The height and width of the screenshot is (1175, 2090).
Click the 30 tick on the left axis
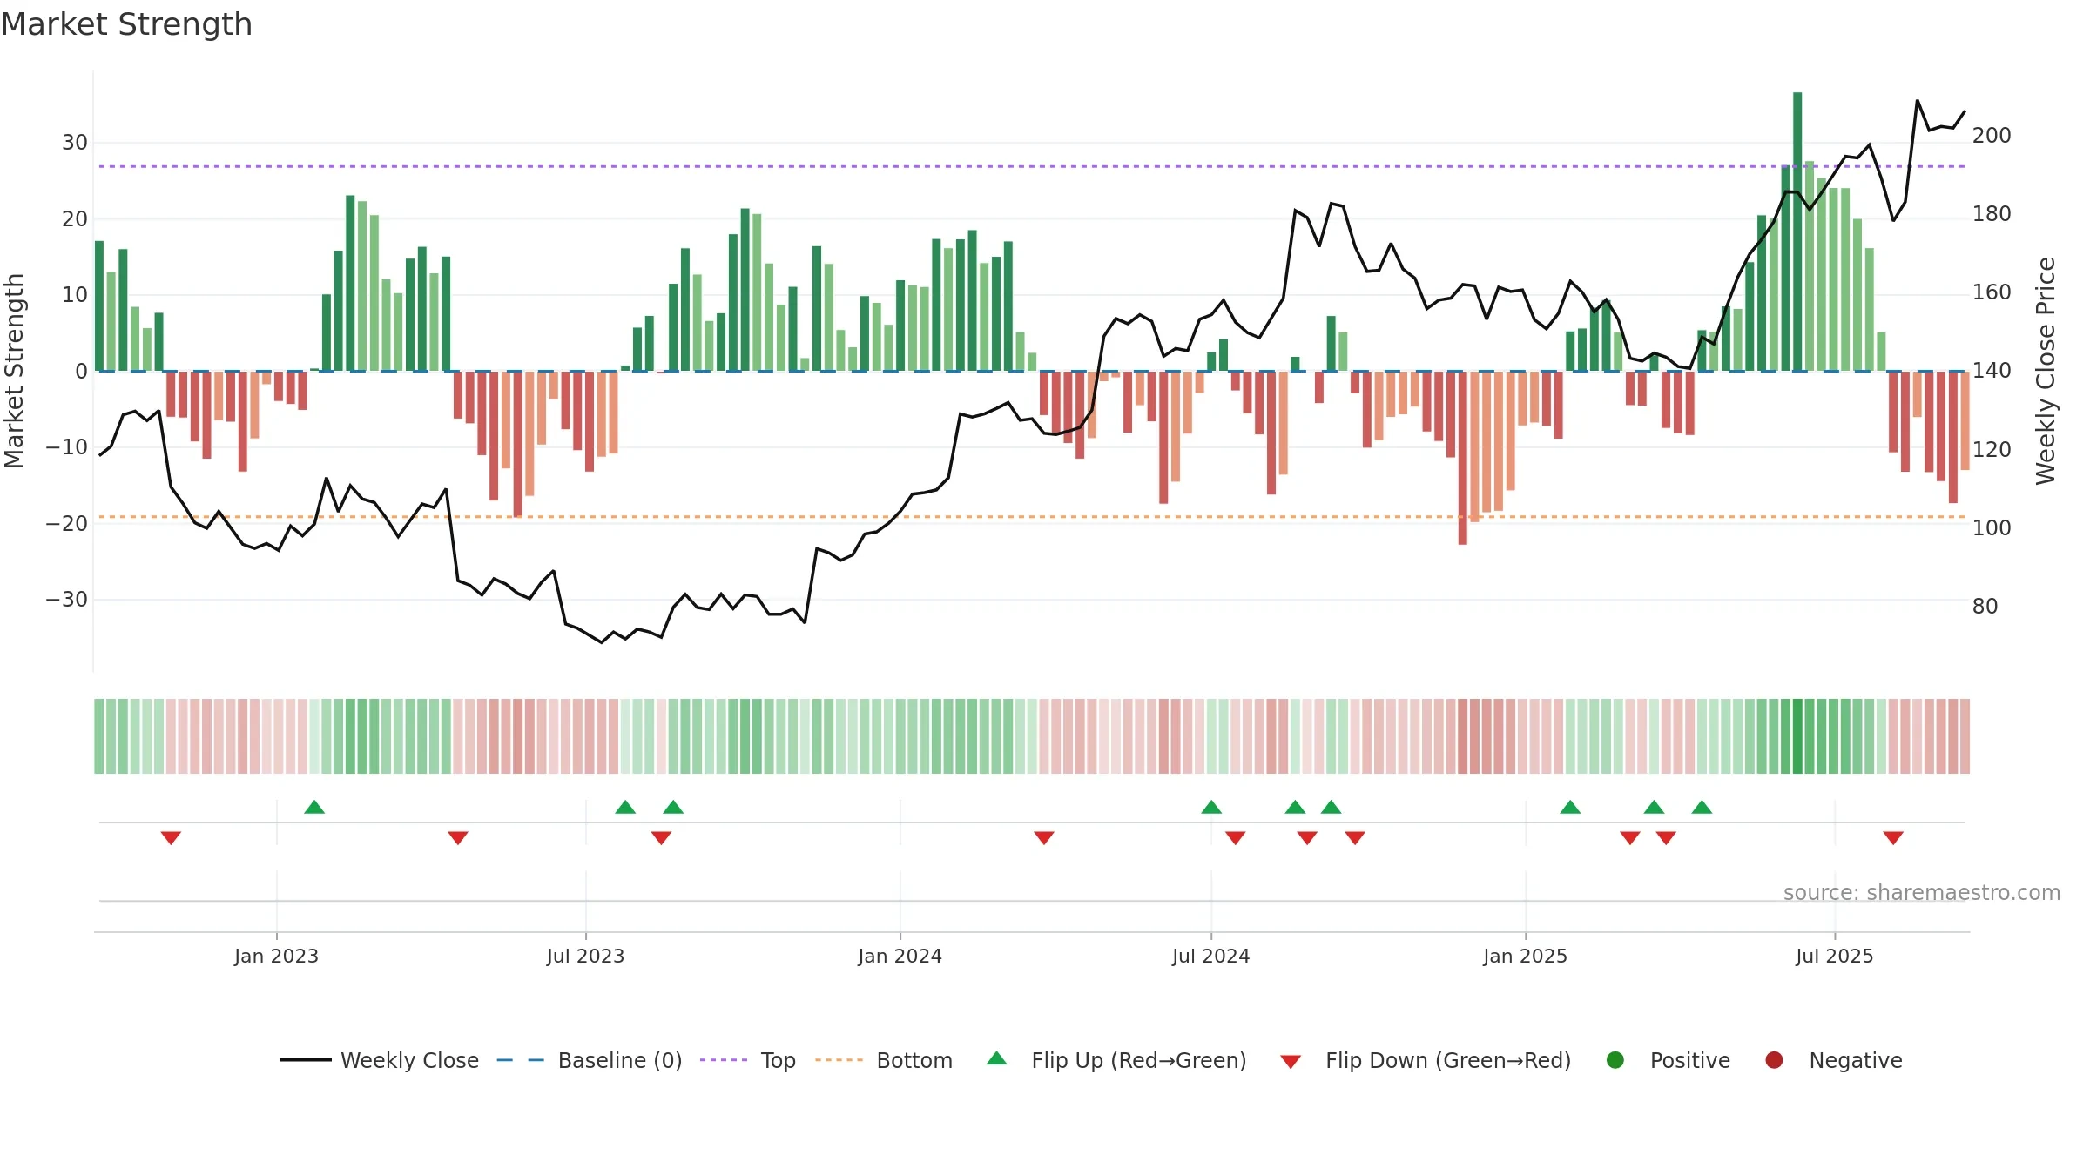point(75,143)
